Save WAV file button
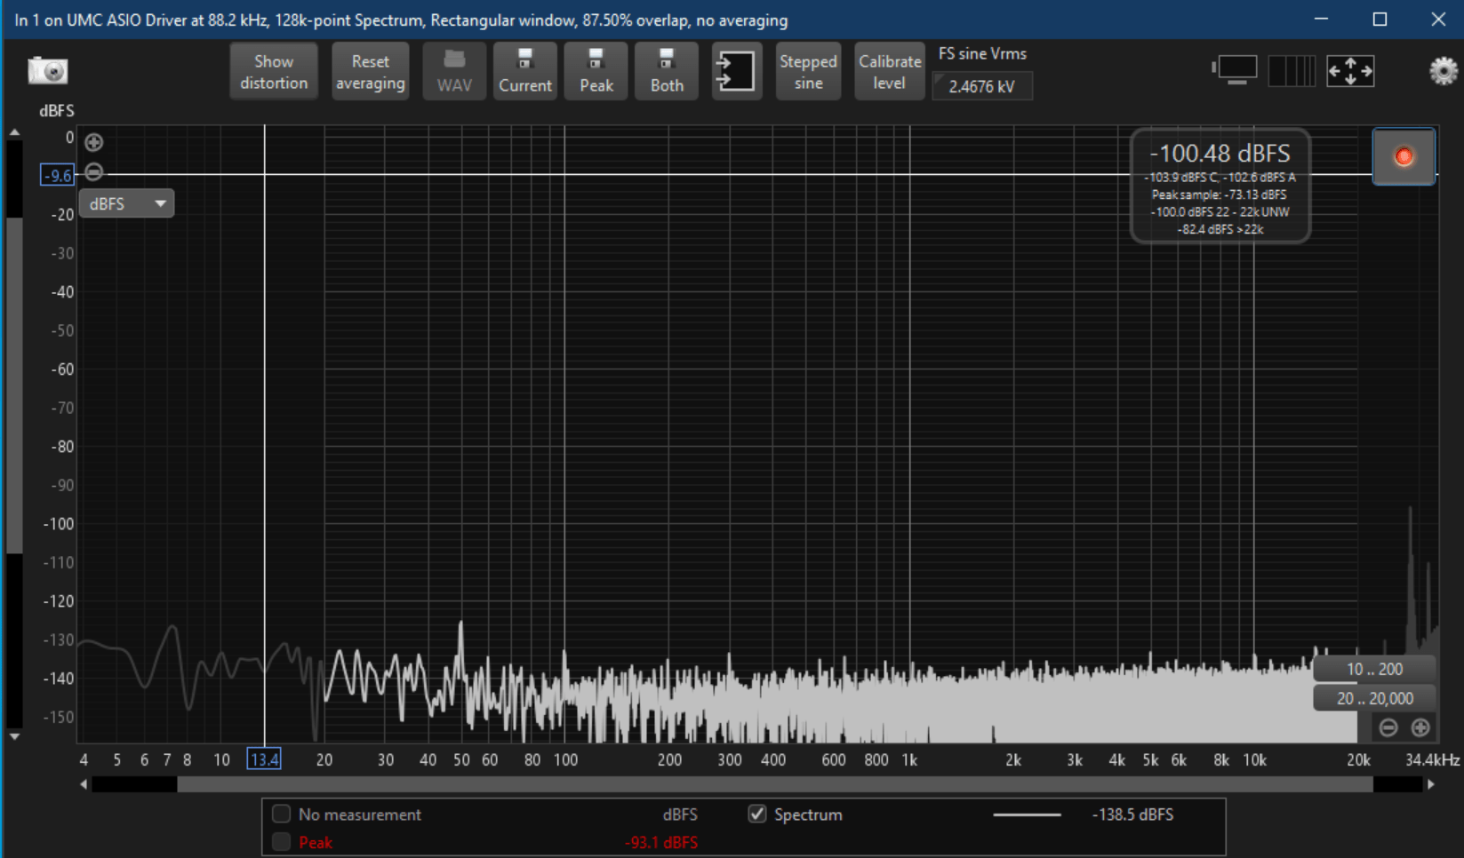Viewport: 1464px width, 858px height. tap(454, 71)
